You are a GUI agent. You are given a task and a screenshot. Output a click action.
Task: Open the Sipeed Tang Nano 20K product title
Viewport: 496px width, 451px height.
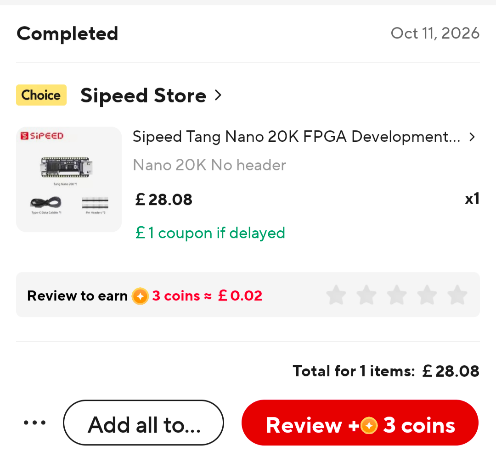coord(296,137)
